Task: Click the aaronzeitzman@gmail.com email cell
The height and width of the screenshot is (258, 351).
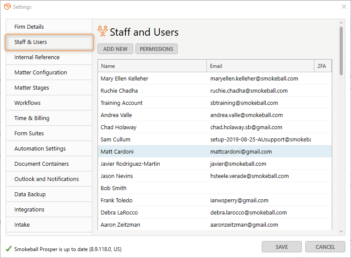Action: coord(244,224)
